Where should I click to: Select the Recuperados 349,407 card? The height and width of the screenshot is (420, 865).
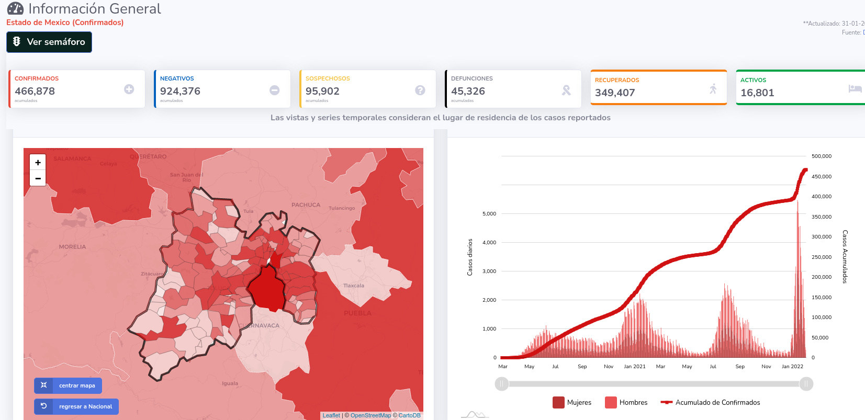(x=659, y=87)
